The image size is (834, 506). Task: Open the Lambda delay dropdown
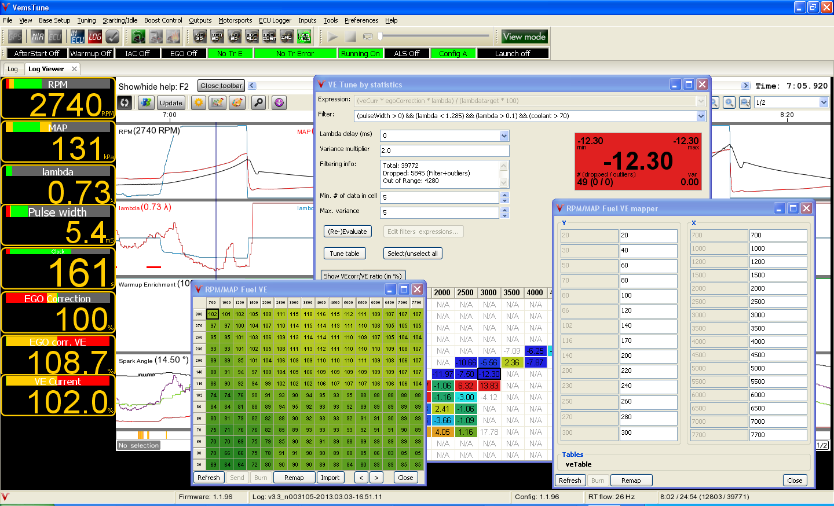[x=504, y=135]
